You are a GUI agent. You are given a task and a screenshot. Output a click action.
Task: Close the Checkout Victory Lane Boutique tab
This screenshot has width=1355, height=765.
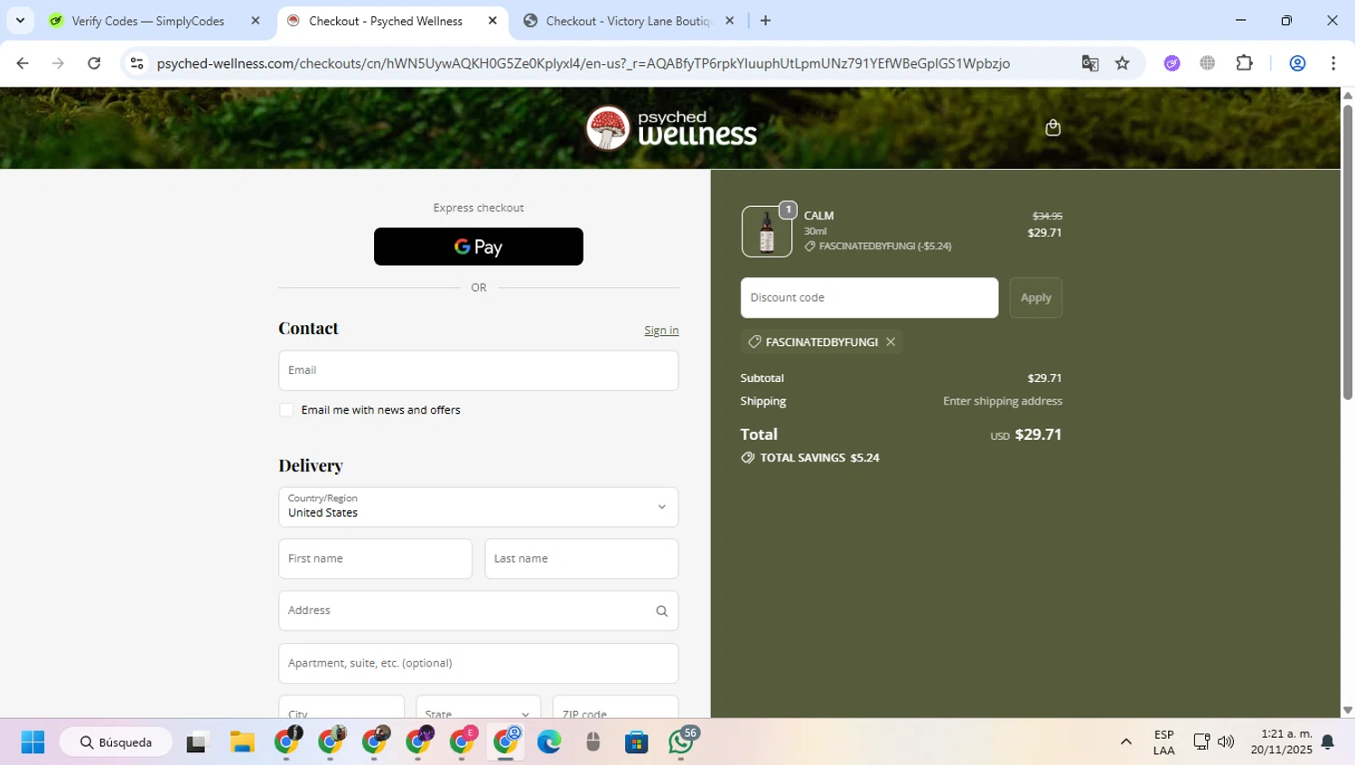click(730, 21)
